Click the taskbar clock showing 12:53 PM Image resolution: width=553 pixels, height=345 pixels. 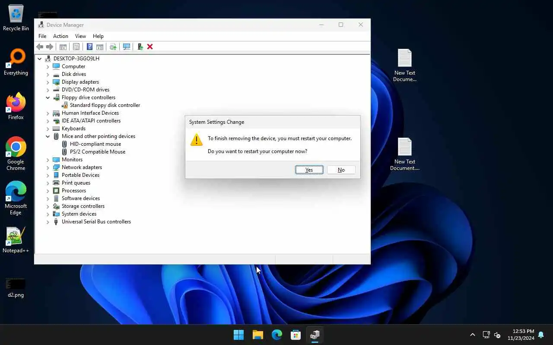coord(520,335)
